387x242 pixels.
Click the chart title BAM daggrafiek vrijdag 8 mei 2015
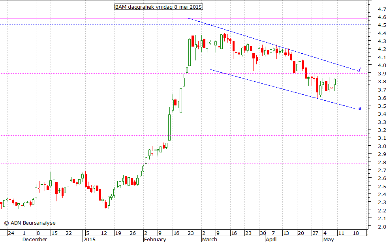point(159,7)
